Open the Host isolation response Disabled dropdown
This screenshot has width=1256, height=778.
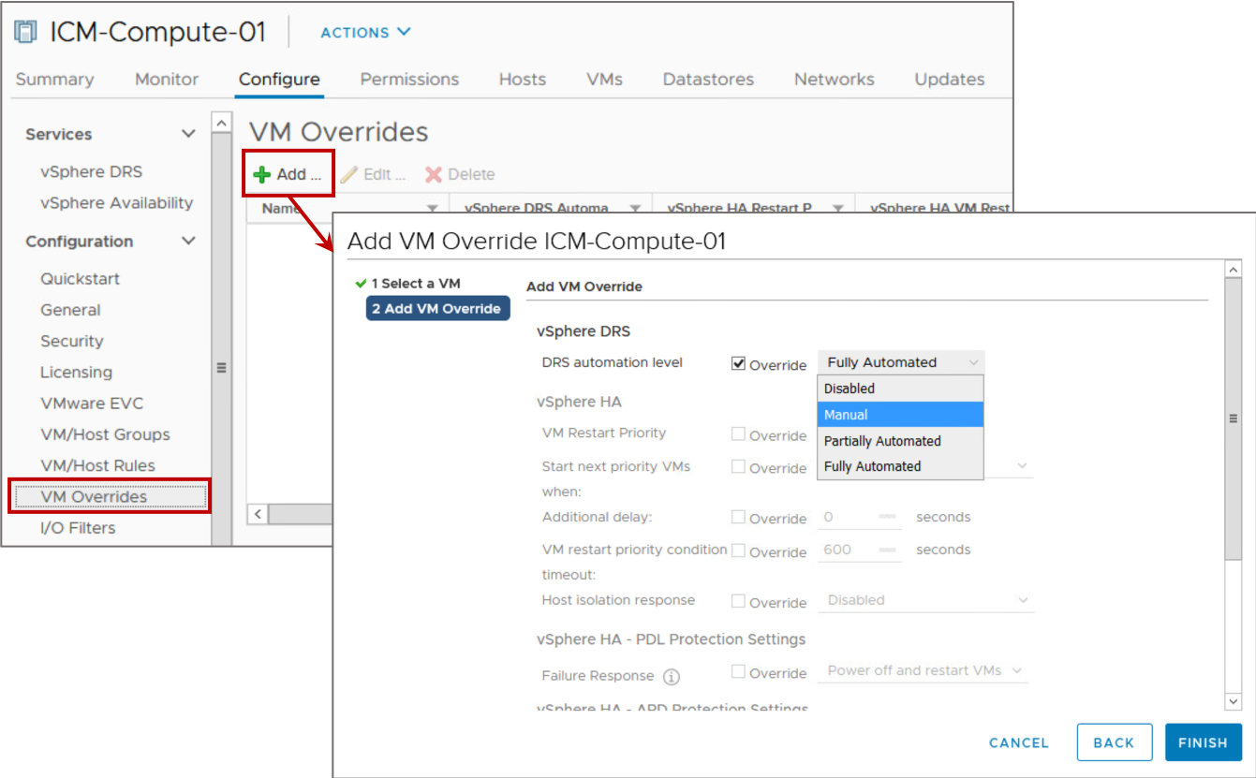[x=927, y=600]
